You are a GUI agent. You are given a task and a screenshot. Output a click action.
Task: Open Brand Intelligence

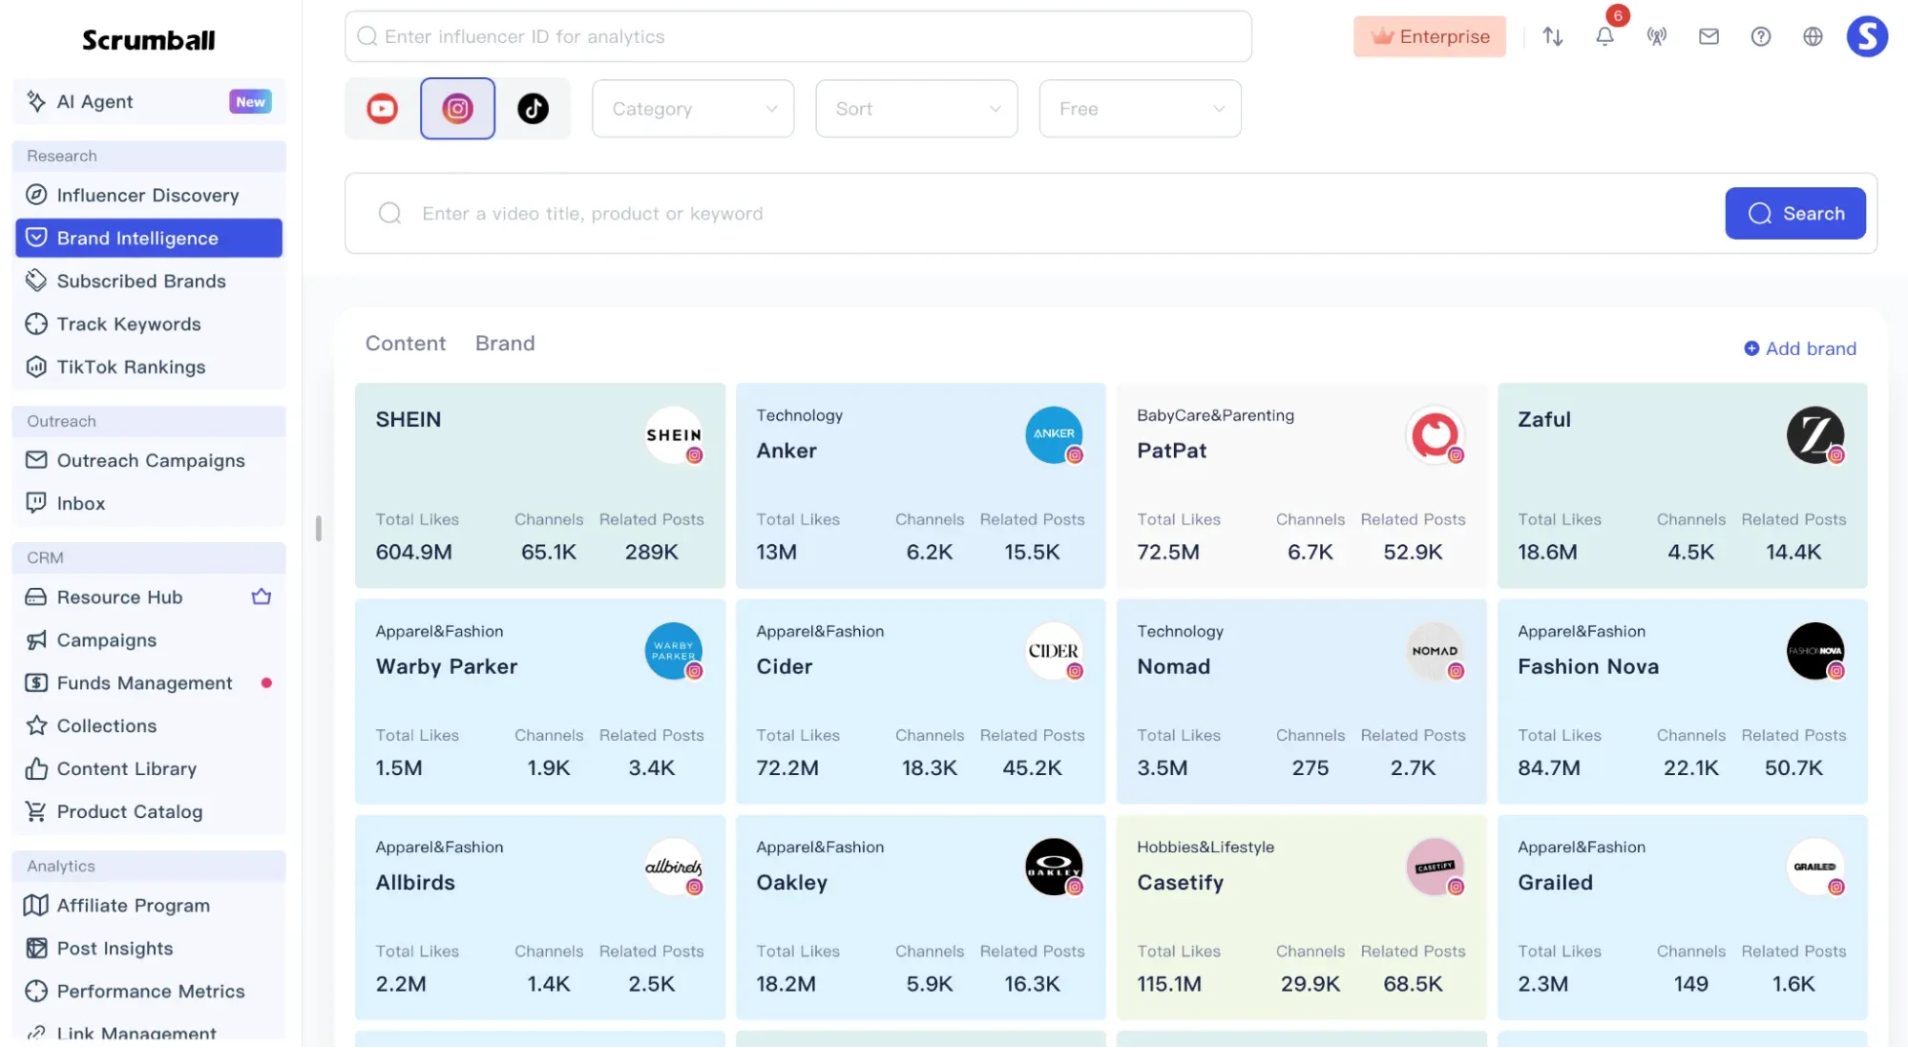coord(149,238)
